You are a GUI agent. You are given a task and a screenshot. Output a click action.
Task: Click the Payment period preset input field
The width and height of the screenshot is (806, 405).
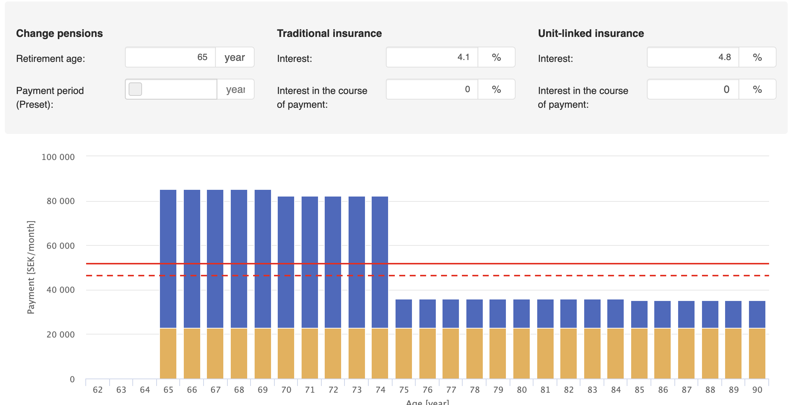tap(179, 90)
